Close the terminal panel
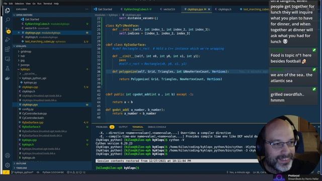 click(318, 127)
